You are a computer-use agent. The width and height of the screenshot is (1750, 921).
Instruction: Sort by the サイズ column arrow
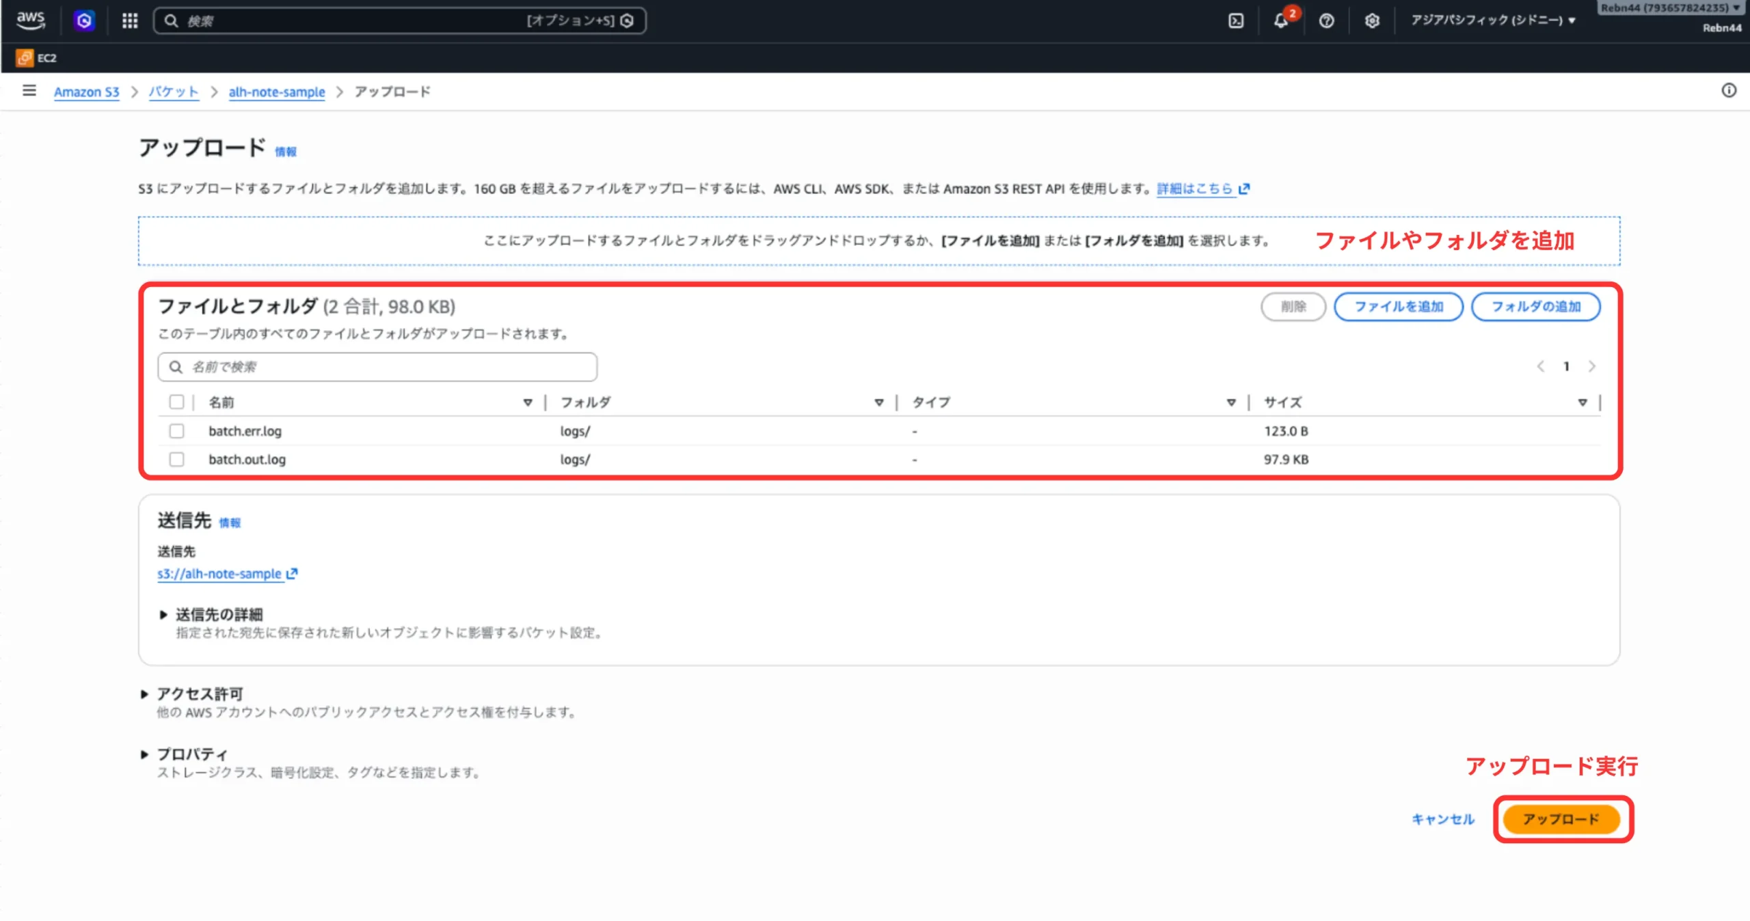pyautogui.click(x=1583, y=402)
